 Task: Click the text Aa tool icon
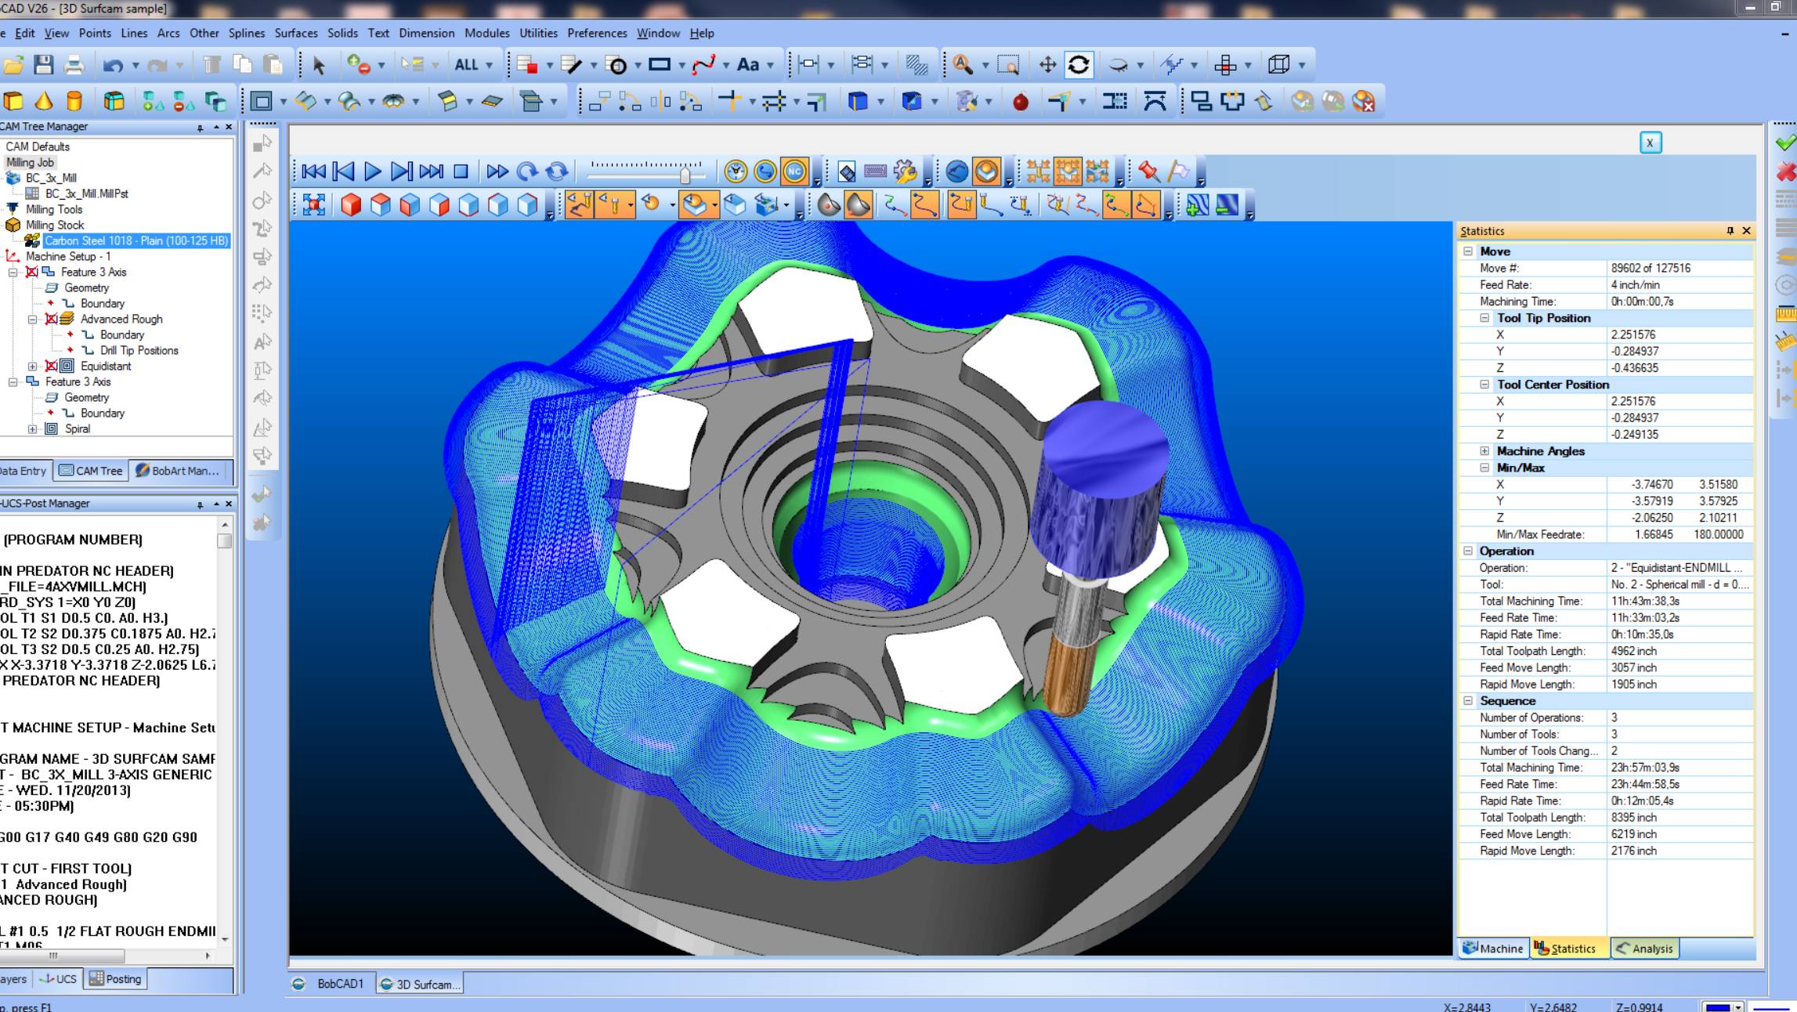(x=748, y=65)
